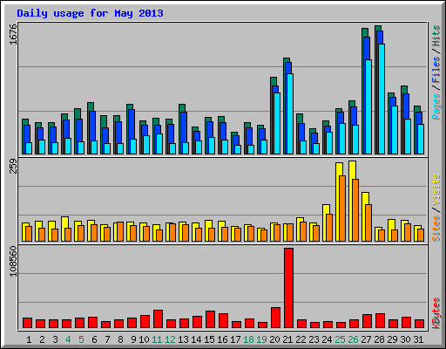Click day label 16 on the x-axis
Viewport: 446px width, 349px height.
[x=222, y=339]
